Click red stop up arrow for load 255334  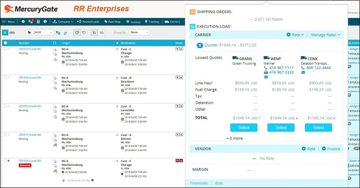tap(177, 161)
